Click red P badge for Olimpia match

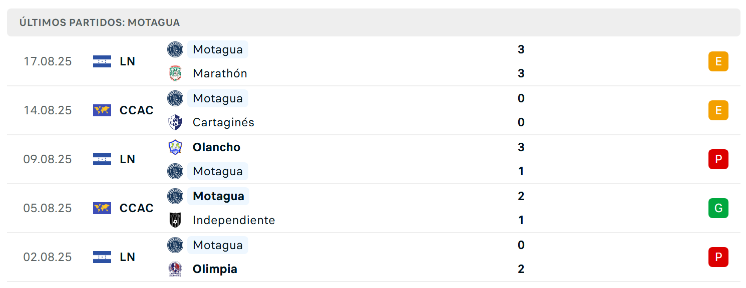click(x=718, y=257)
